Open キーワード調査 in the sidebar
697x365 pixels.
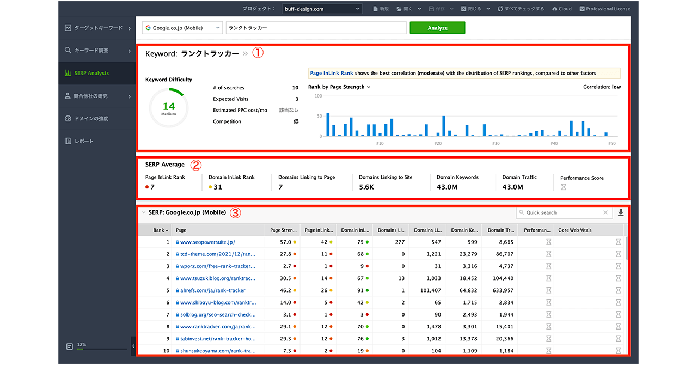(91, 51)
